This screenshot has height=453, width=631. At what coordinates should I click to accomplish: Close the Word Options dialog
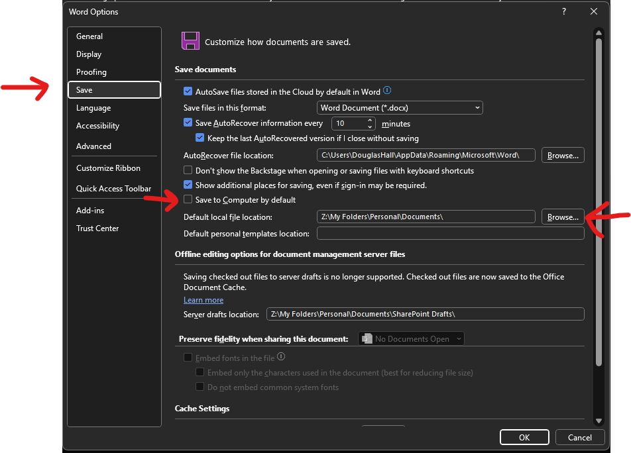(x=594, y=11)
